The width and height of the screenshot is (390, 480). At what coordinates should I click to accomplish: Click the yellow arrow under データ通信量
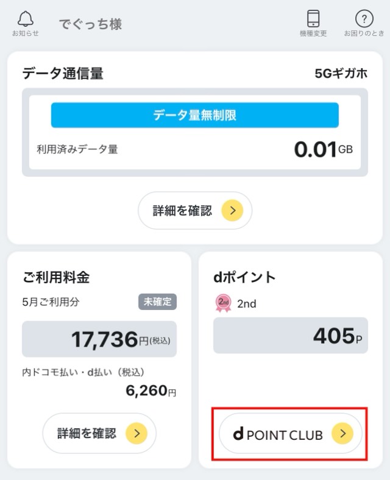pyautogui.click(x=232, y=211)
